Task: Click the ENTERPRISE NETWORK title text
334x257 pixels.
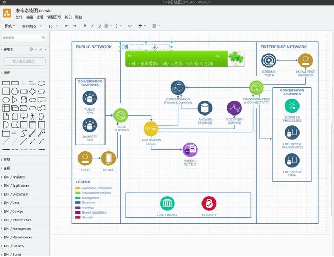Action: pyautogui.click(x=284, y=47)
